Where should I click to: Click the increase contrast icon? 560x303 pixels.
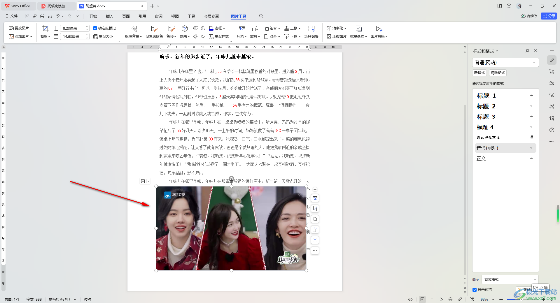coord(195,28)
